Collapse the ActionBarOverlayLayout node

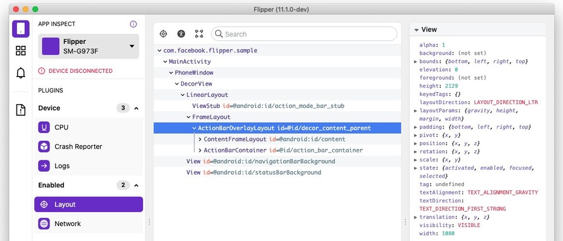(195, 128)
